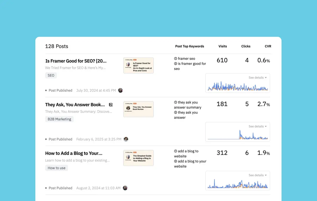Click the they ask you answer summary keyword
This screenshot has width=317, height=201.
pyautogui.click(x=188, y=105)
